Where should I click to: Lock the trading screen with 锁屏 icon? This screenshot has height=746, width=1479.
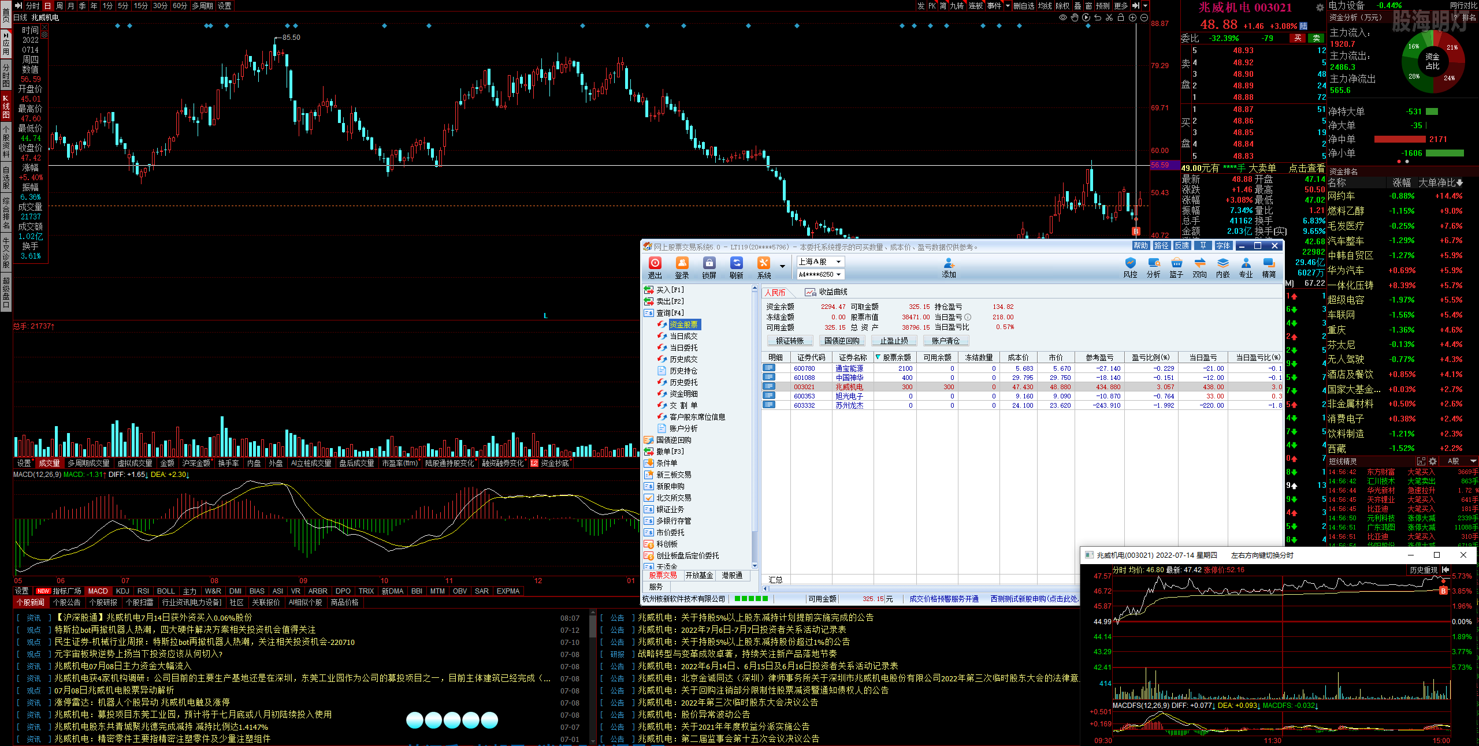709,268
